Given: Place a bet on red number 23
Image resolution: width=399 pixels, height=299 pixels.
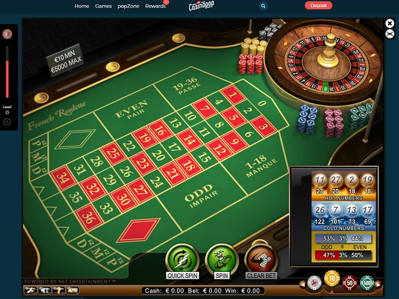Looking at the screenshot, I should pos(143,164).
